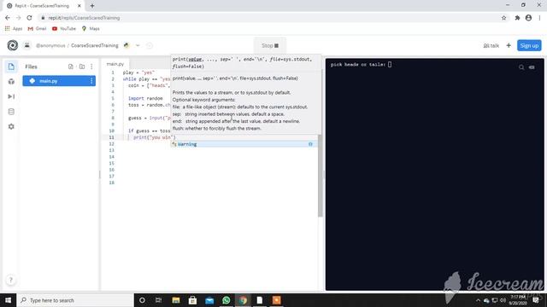The width and height of the screenshot is (547, 307).
Task: Click the browser address bar
Action: [268, 18]
